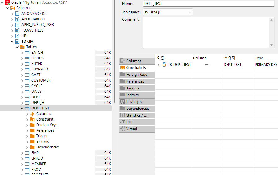Click the Foreign Keys folder icon in tree

32,125
